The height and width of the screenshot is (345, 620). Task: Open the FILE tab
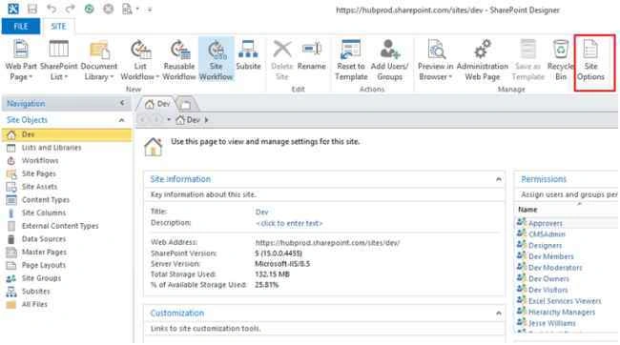click(x=21, y=26)
